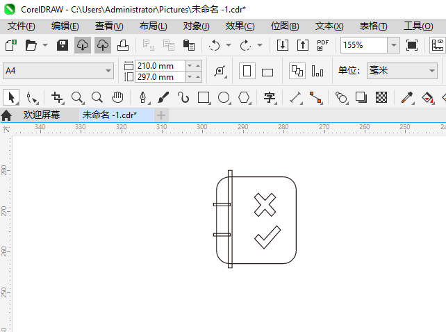The image size is (446, 332).
Task: Click the New document icon
Action: (x=11, y=45)
